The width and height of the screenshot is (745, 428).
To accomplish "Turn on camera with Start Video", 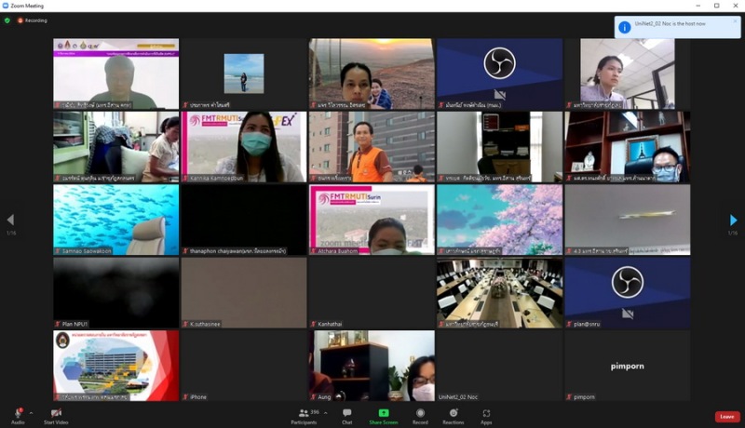I will point(56,415).
